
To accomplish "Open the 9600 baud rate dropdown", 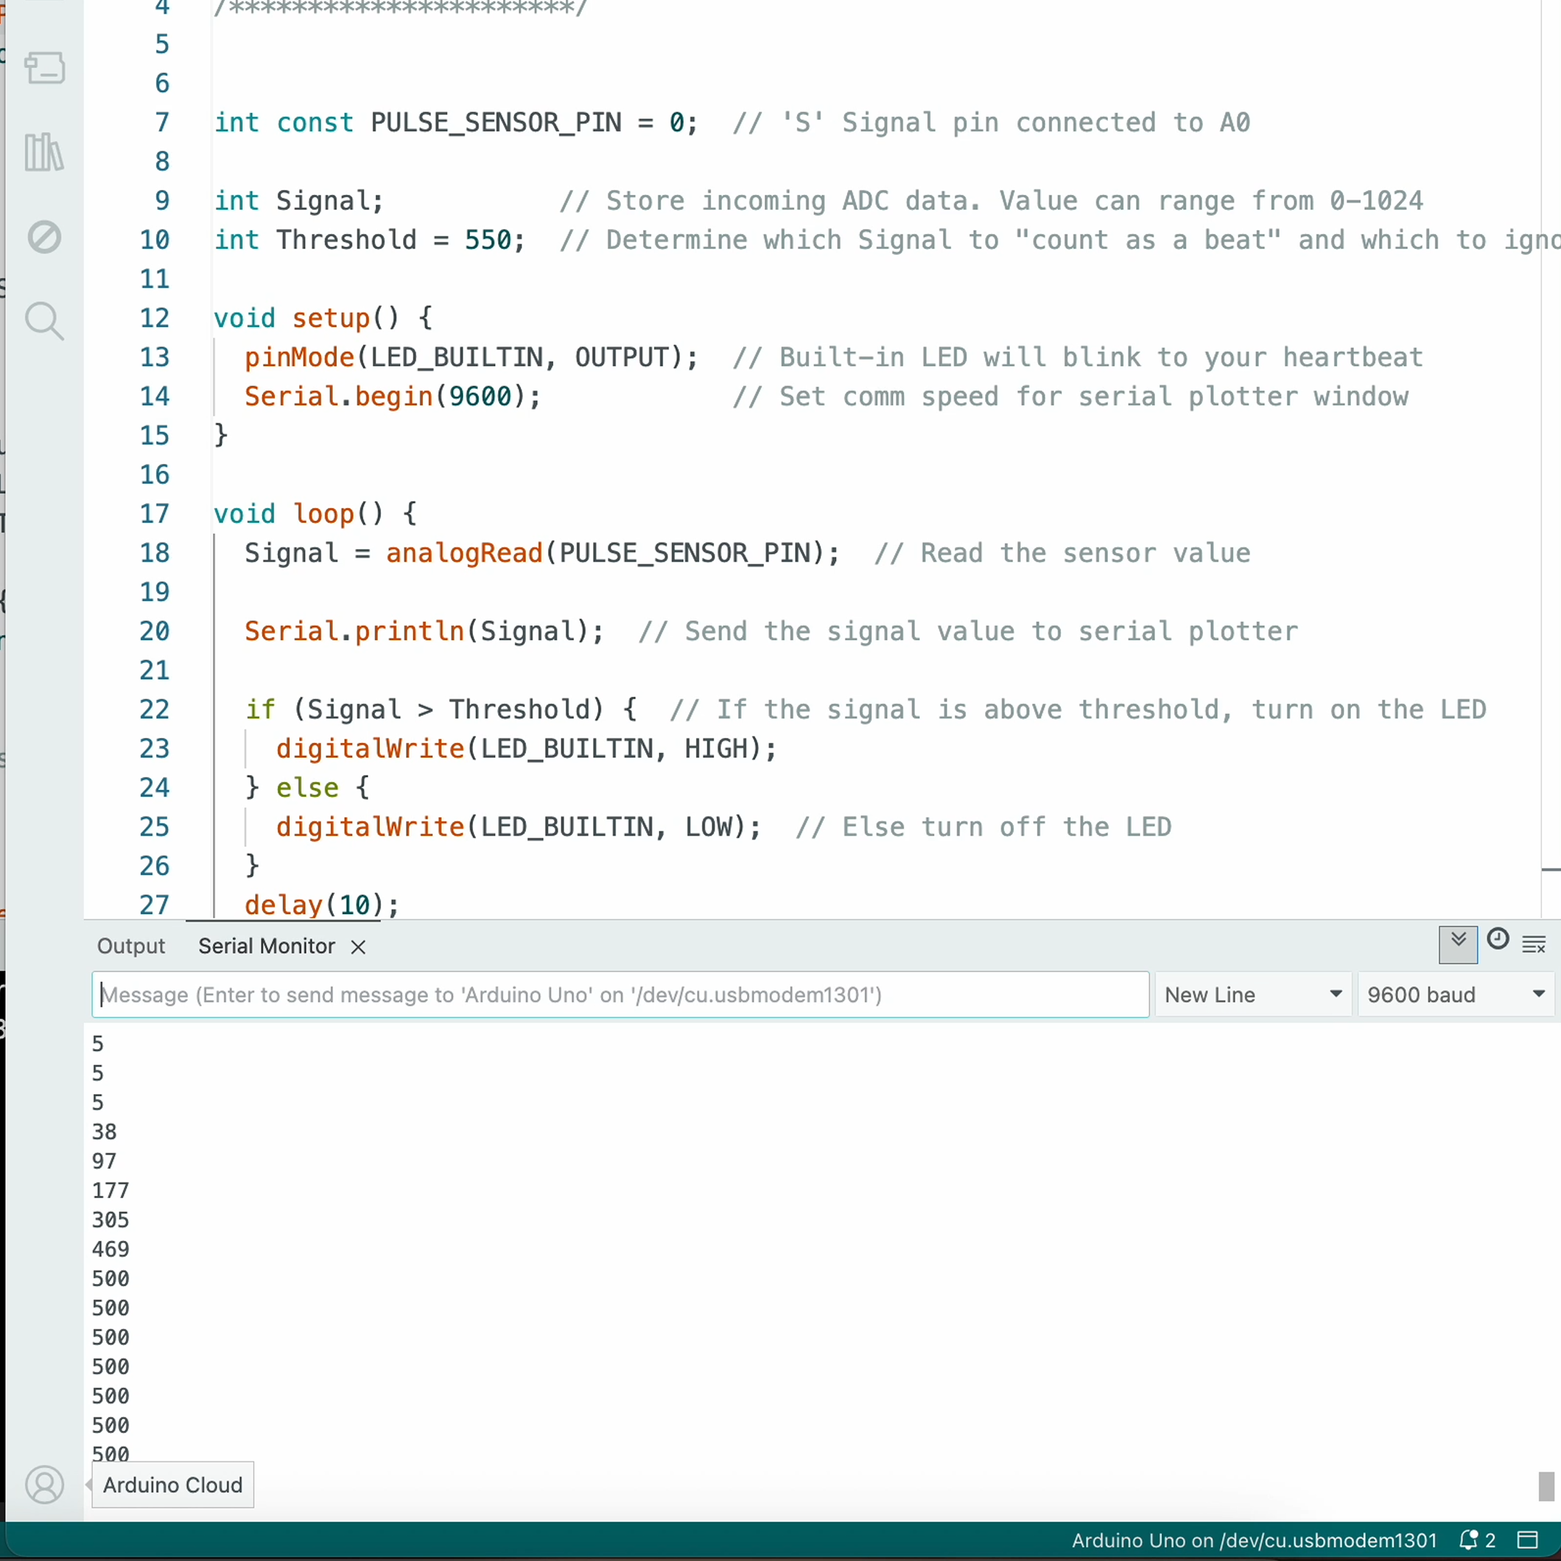I will 1454,995.
